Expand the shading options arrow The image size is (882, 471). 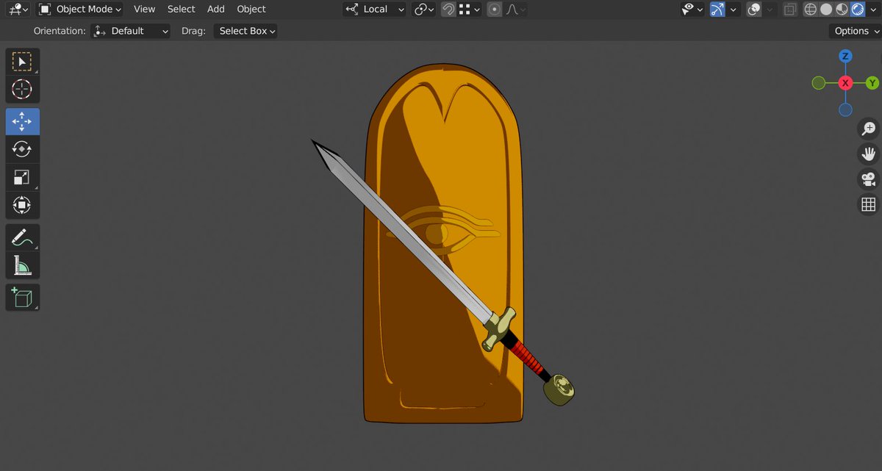873,10
